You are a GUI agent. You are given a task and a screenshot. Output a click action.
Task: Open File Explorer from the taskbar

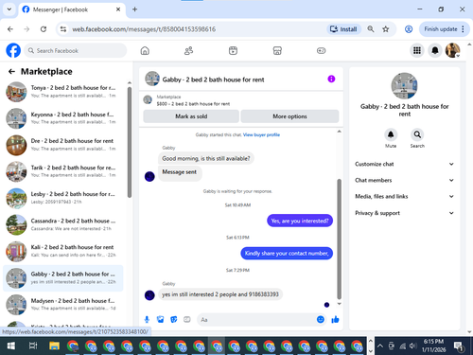[54, 346]
